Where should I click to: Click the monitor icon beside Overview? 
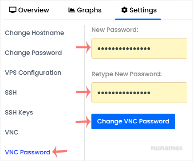pyautogui.click(x=12, y=10)
